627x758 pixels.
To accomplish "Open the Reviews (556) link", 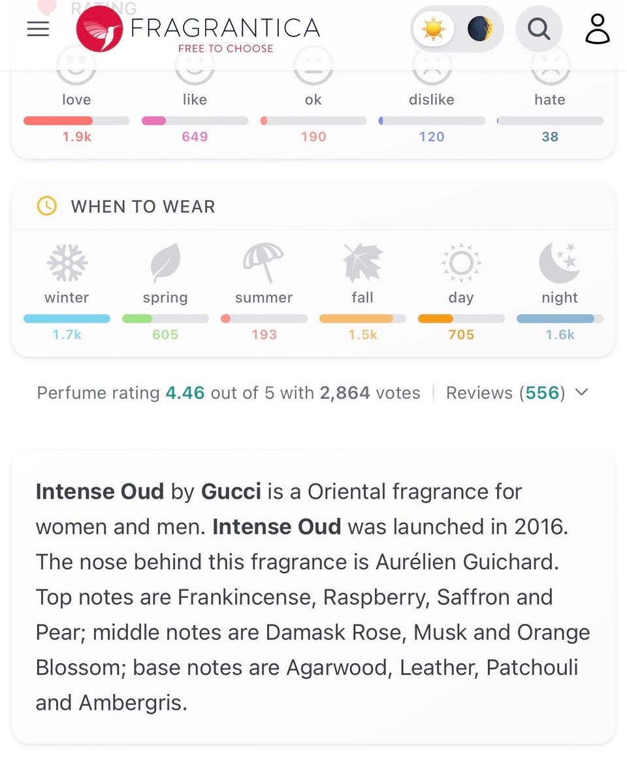I will [506, 393].
